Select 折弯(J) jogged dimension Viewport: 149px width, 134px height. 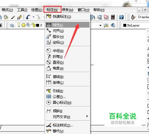(67, 56)
